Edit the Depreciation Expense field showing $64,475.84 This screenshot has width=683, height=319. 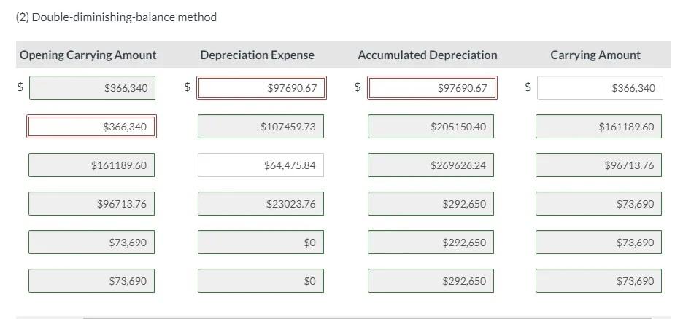pyautogui.click(x=261, y=165)
